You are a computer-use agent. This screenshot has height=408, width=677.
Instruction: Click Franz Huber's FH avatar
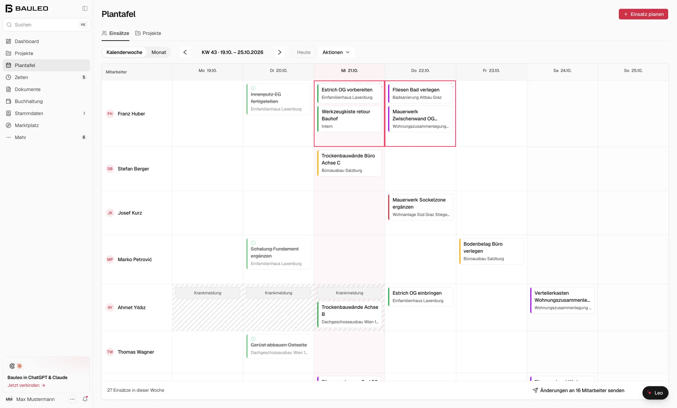tap(110, 114)
